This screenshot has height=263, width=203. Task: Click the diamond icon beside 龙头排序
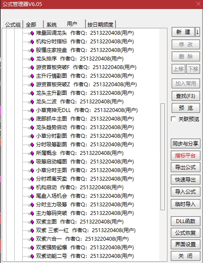coord(32,59)
